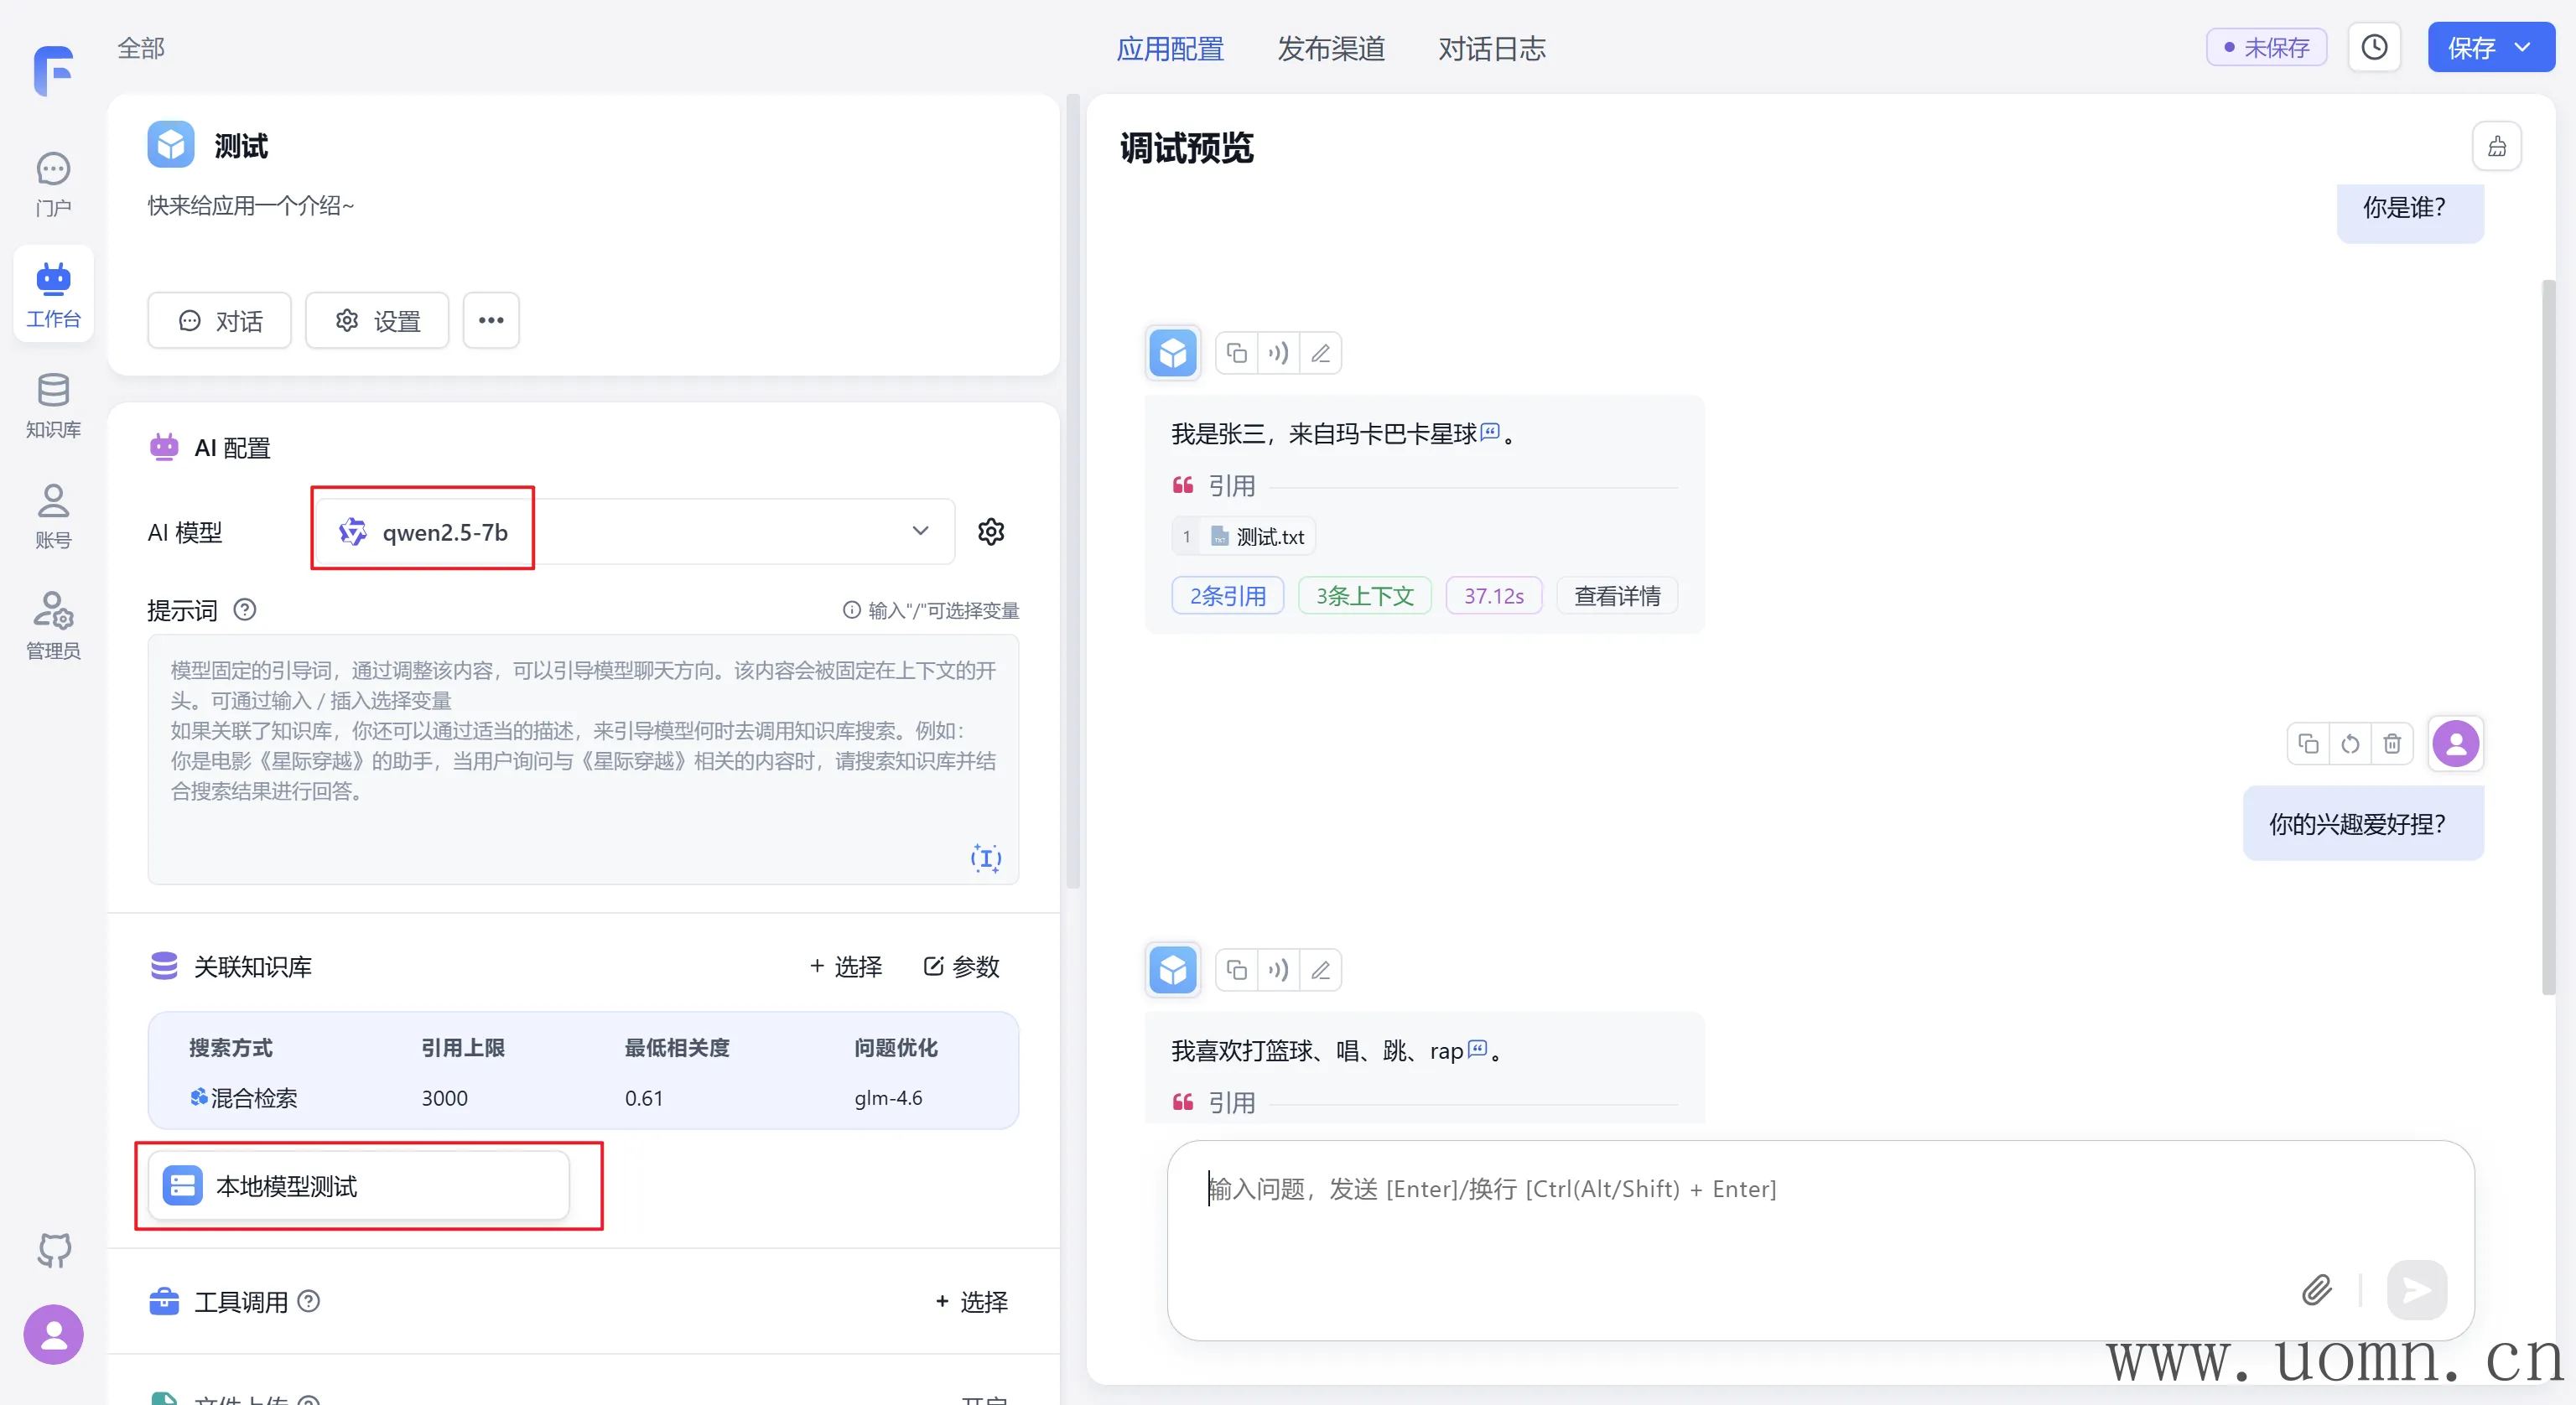Click the 查看详情 button

(1616, 596)
